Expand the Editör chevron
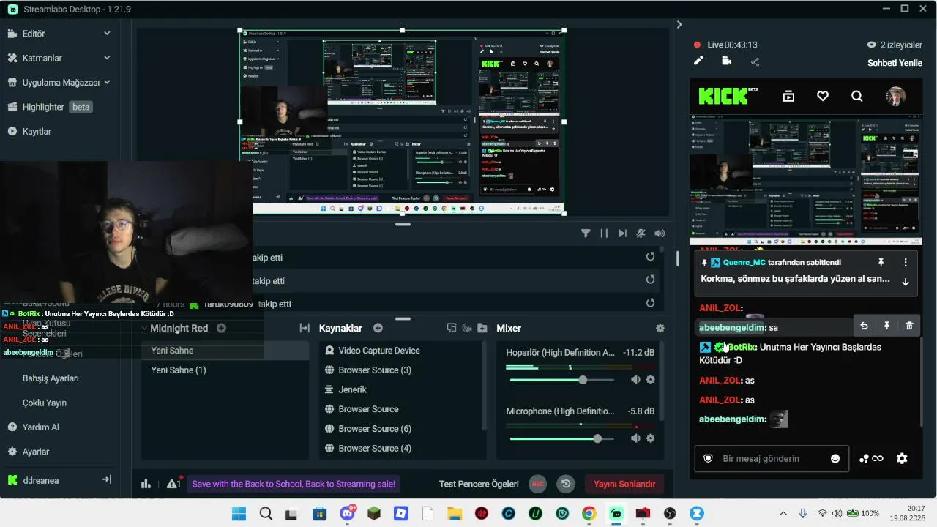The height and width of the screenshot is (527, 937). click(x=107, y=34)
